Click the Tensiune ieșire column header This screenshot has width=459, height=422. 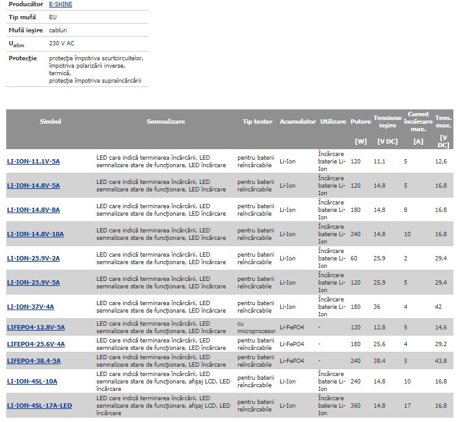click(x=387, y=122)
